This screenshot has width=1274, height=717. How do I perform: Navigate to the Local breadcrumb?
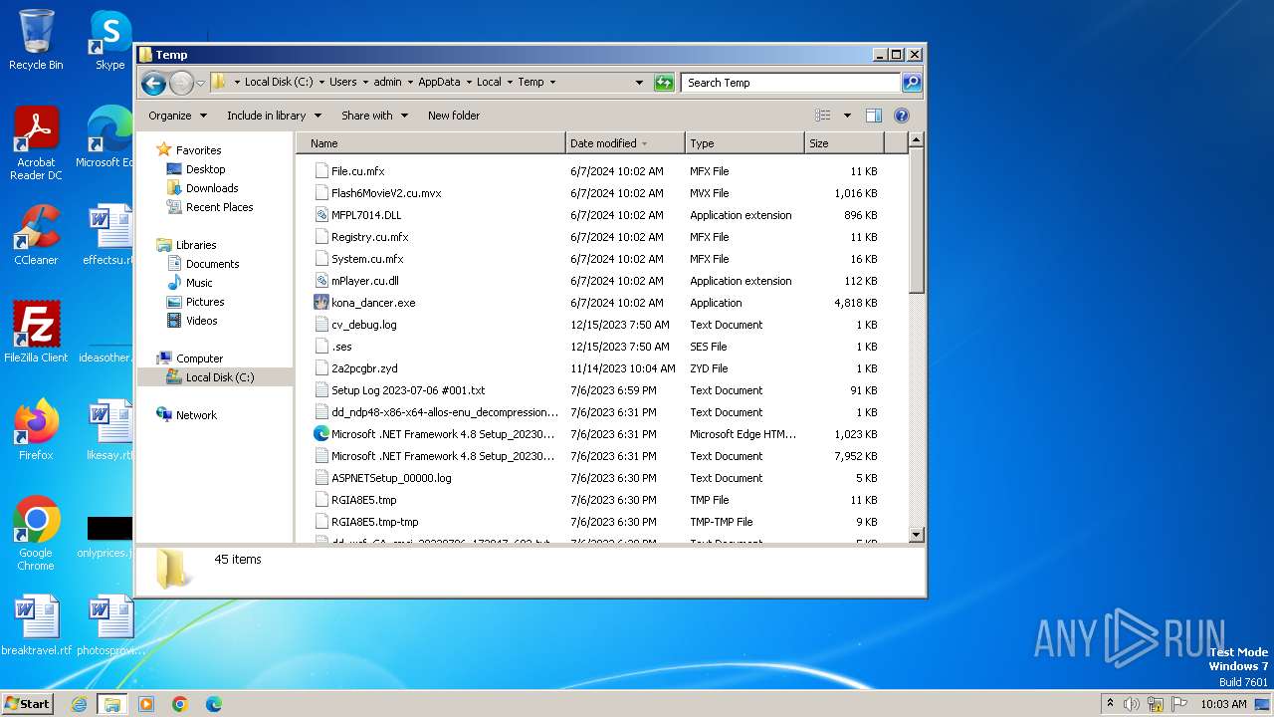[489, 83]
